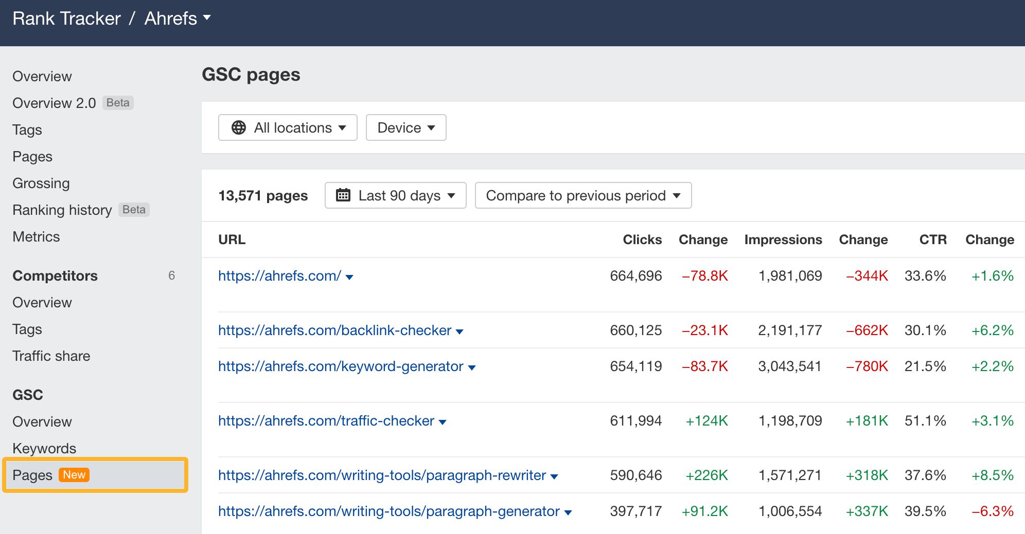
Task: Open Overview under GSC
Action: point(42,421)
